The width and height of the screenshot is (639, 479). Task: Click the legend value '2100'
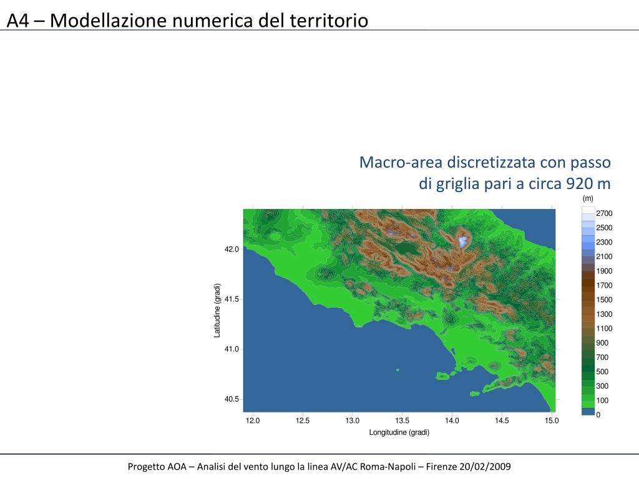click(x=604, y=256)
